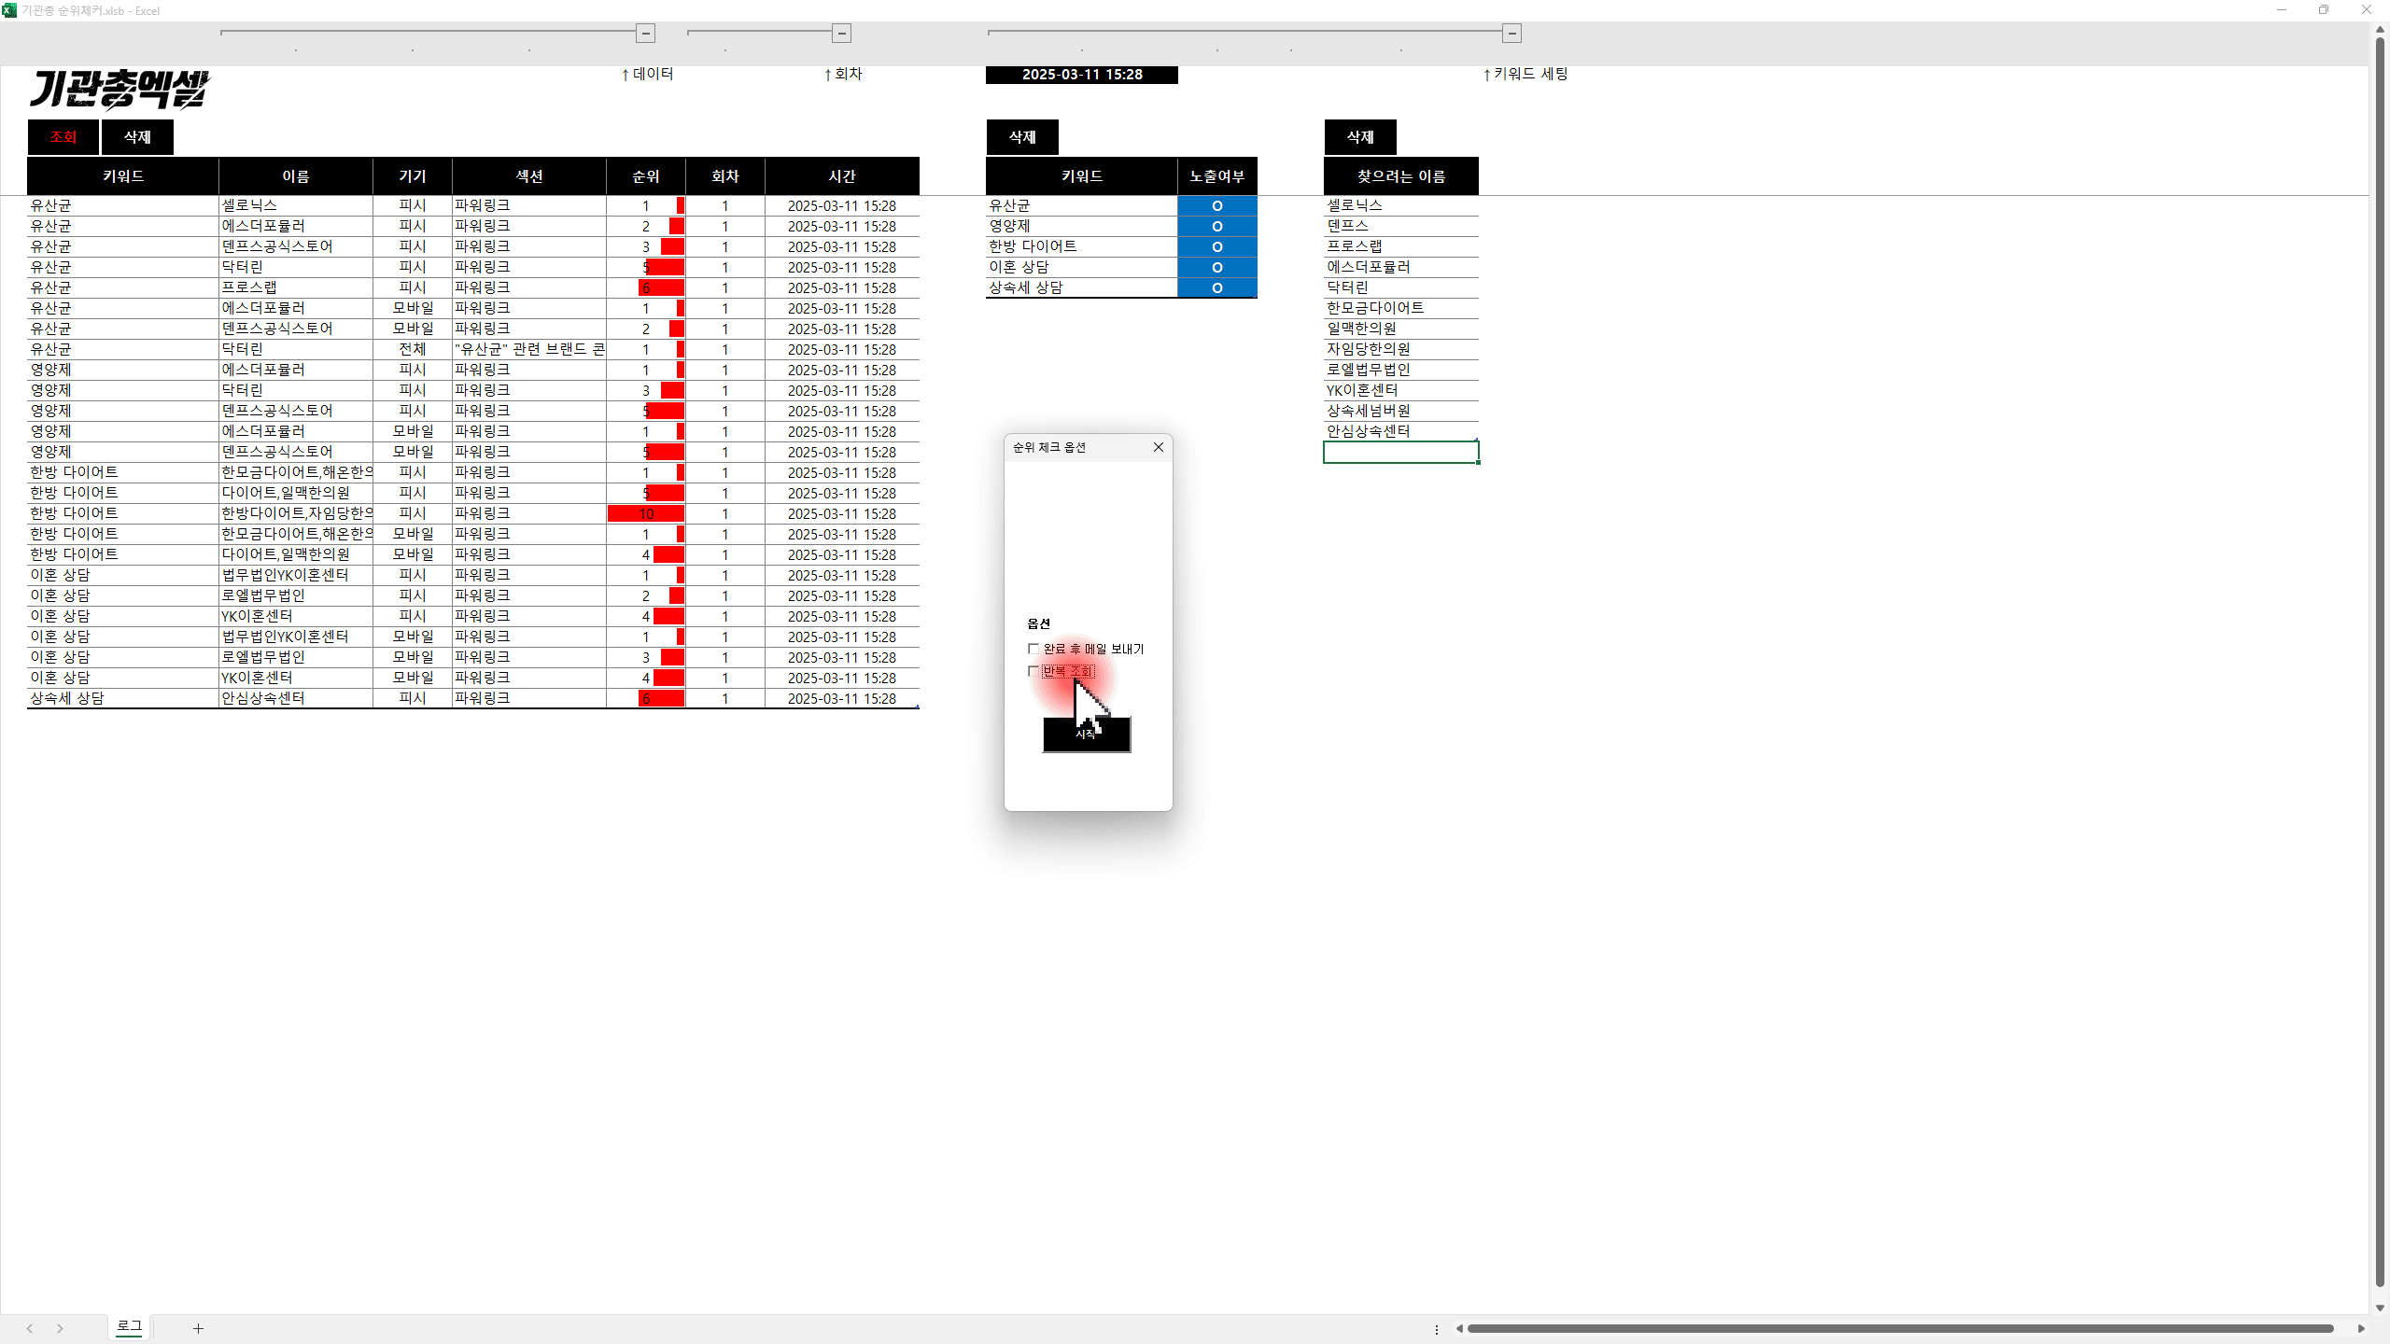Image resolution: width=2390 pixels, height=1344 pixels.
Task: Click the sheet tab bar three-dot handle
Action: [1437, 1329]
